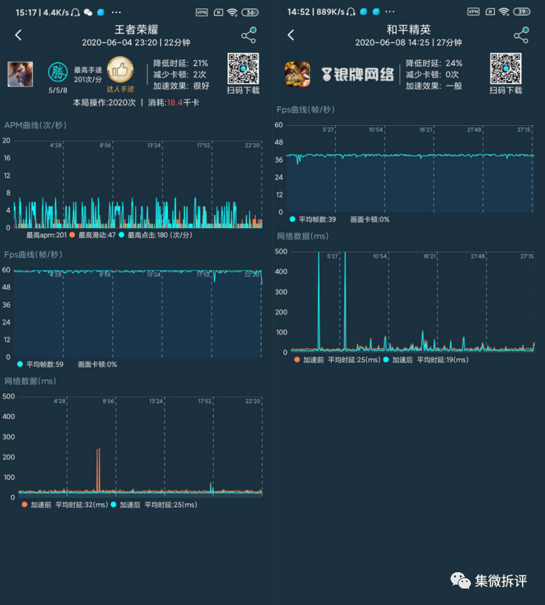
Task: Select the APM曲线(次/秒) chart heading
Action: click(35, 125)
